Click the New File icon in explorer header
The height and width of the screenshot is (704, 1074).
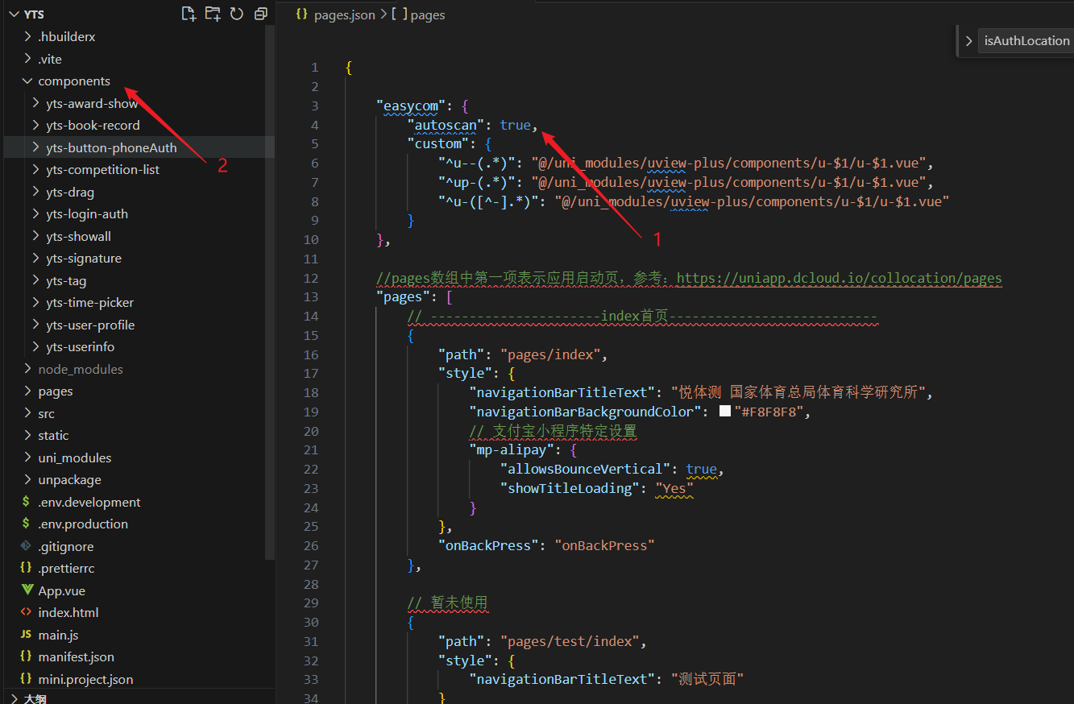(189, 14)
